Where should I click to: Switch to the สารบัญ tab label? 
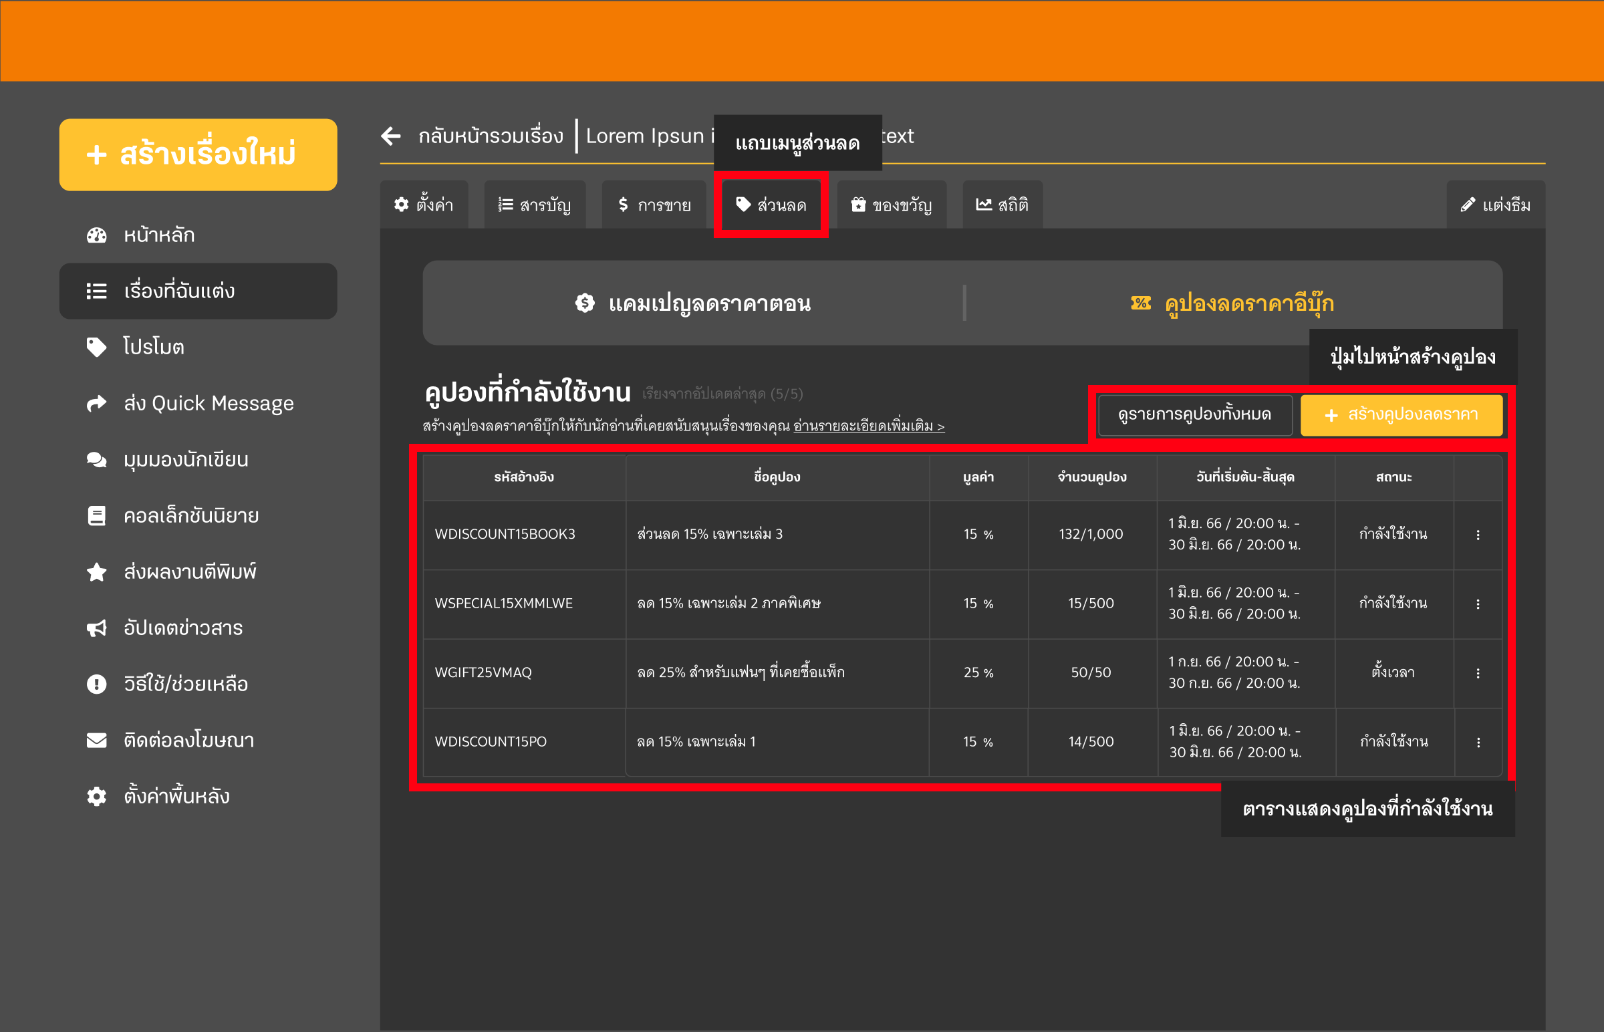pyautogui.click(x=545, y=205)
